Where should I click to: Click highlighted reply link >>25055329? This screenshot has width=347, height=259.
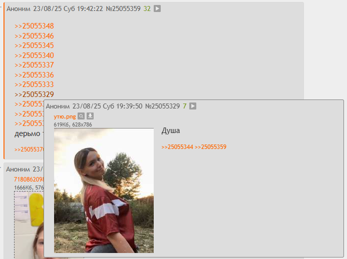pos(34,94)
